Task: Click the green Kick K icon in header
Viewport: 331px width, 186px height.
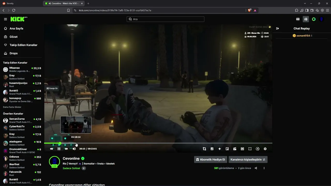Action: (314, 19)
